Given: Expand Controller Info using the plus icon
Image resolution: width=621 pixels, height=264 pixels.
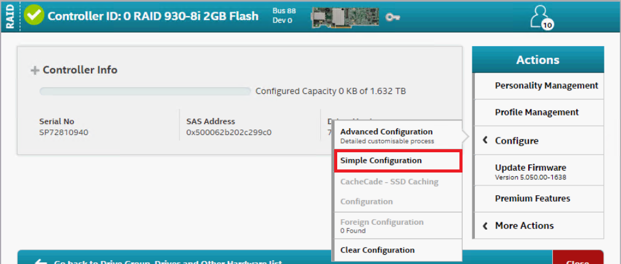Looking at the screenshot, I should (x=34, y=71).
